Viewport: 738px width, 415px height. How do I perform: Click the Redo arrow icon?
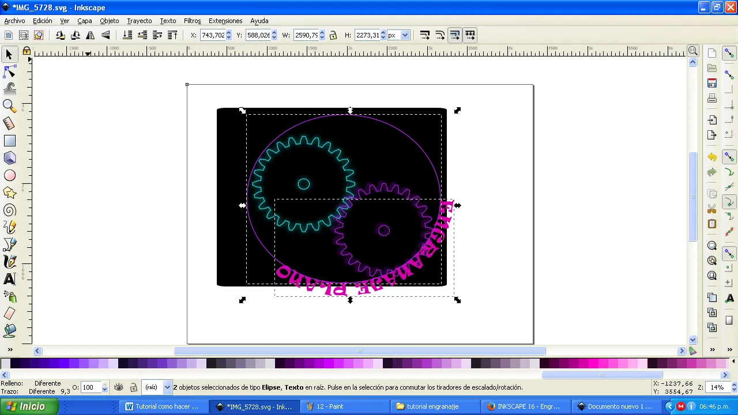(x=712, y=172)
